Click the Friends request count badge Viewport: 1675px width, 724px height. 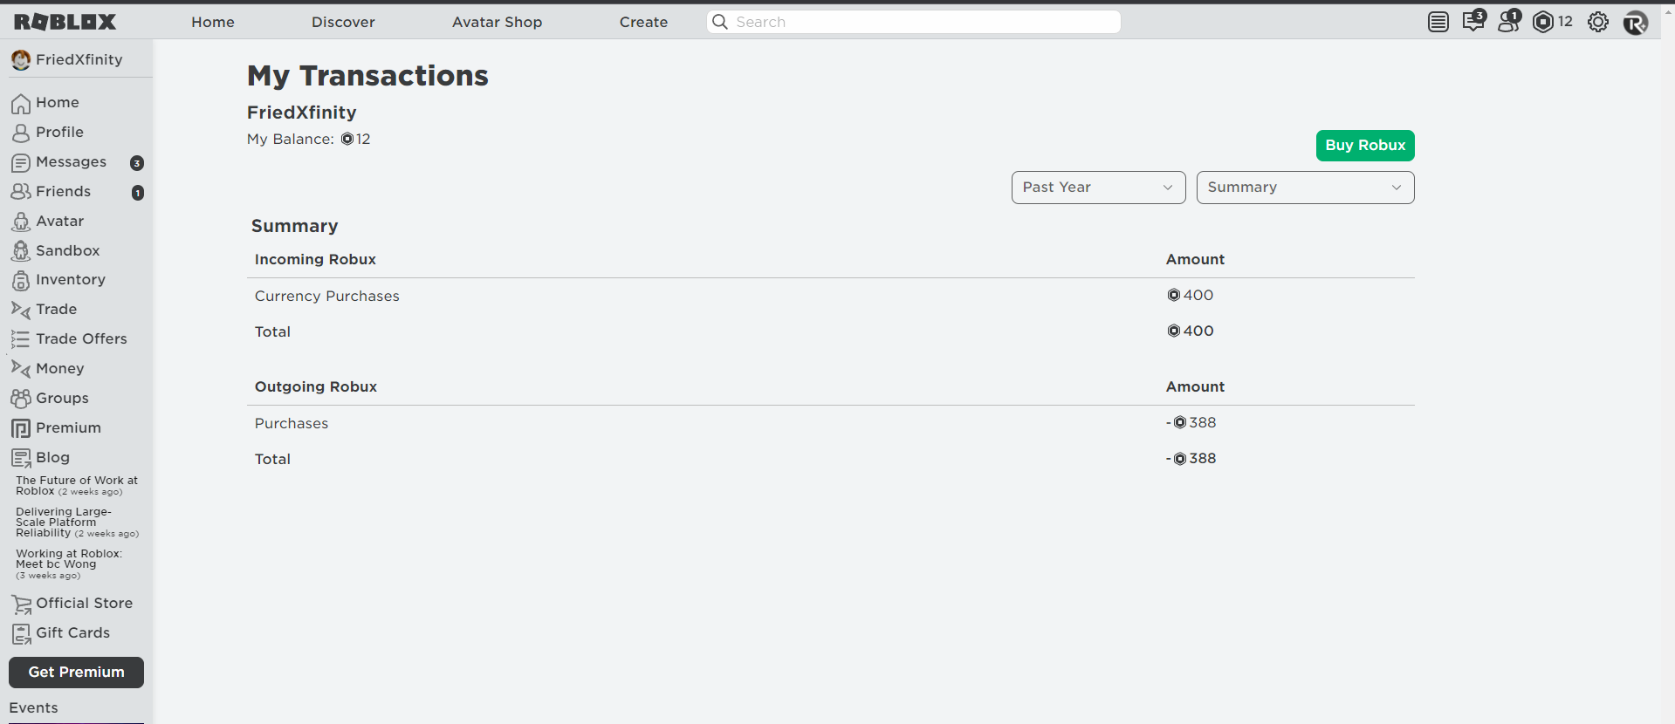pyautogui.click(x=137, y=193)
